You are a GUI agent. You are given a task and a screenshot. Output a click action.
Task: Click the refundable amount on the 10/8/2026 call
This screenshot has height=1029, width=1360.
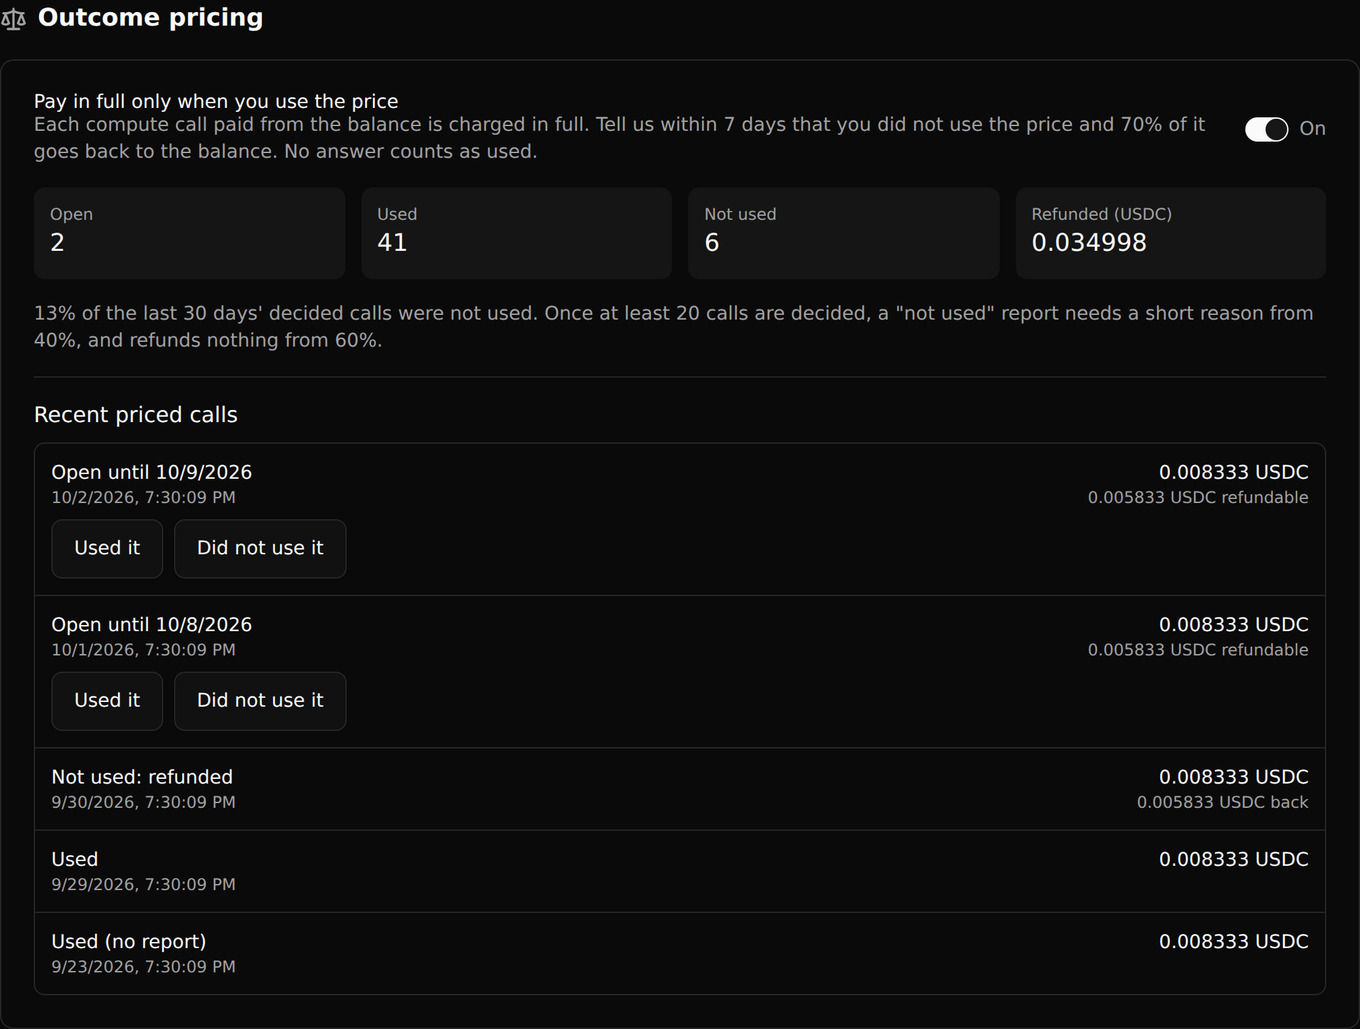1198,650
